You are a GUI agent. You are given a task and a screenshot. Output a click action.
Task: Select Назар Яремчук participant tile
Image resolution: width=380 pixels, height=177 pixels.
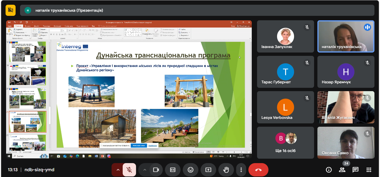coord(346,72)
